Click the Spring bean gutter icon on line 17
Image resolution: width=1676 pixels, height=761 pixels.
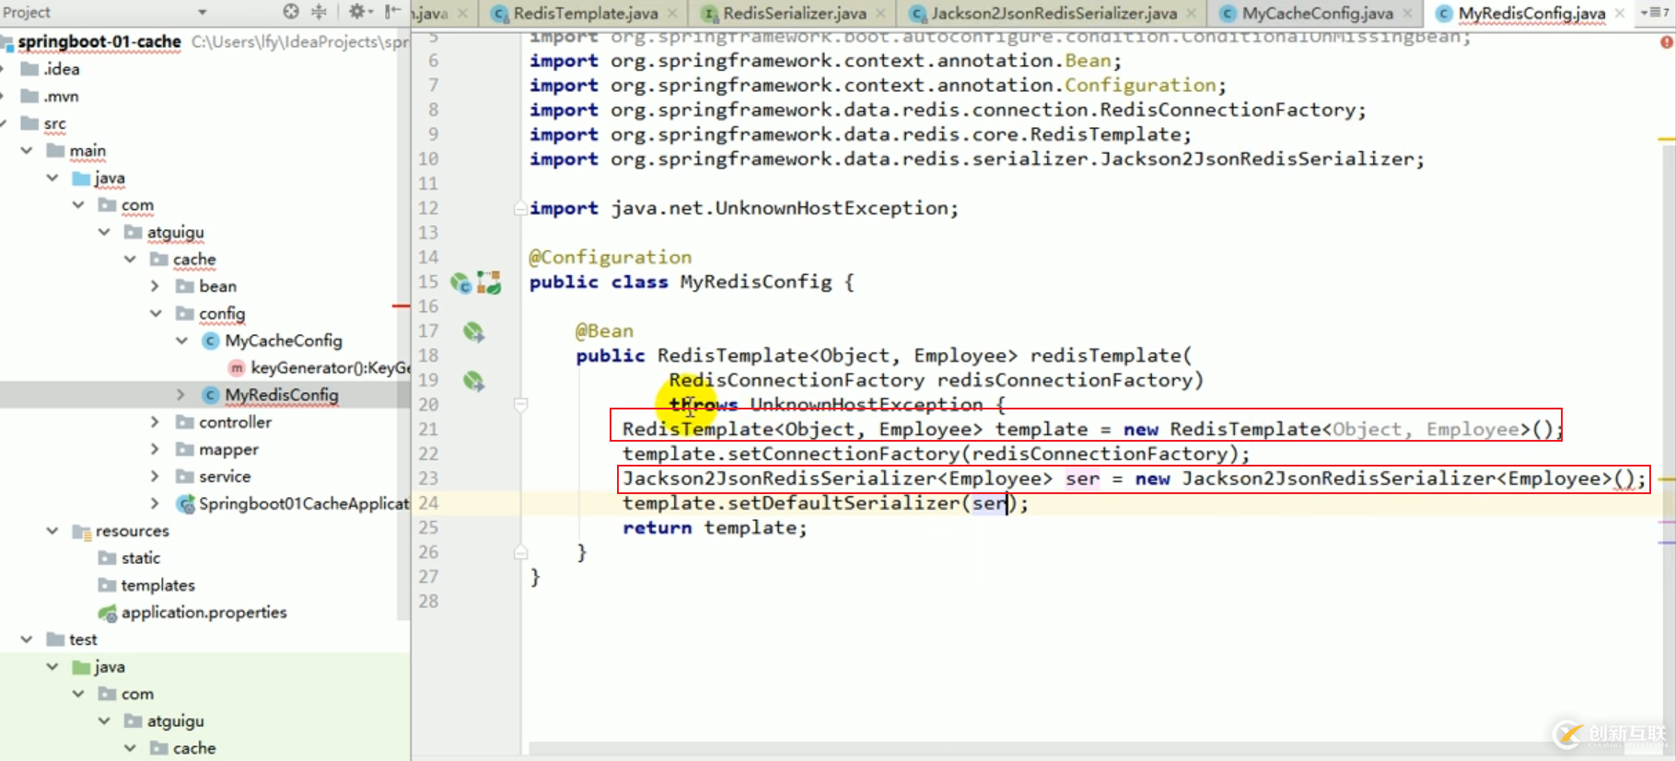coord(473,332)
